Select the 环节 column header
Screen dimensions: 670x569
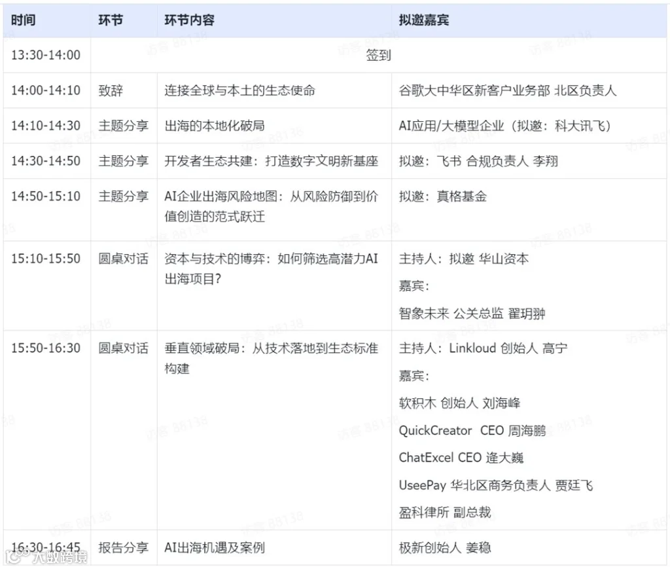click(x=111, y=20)
